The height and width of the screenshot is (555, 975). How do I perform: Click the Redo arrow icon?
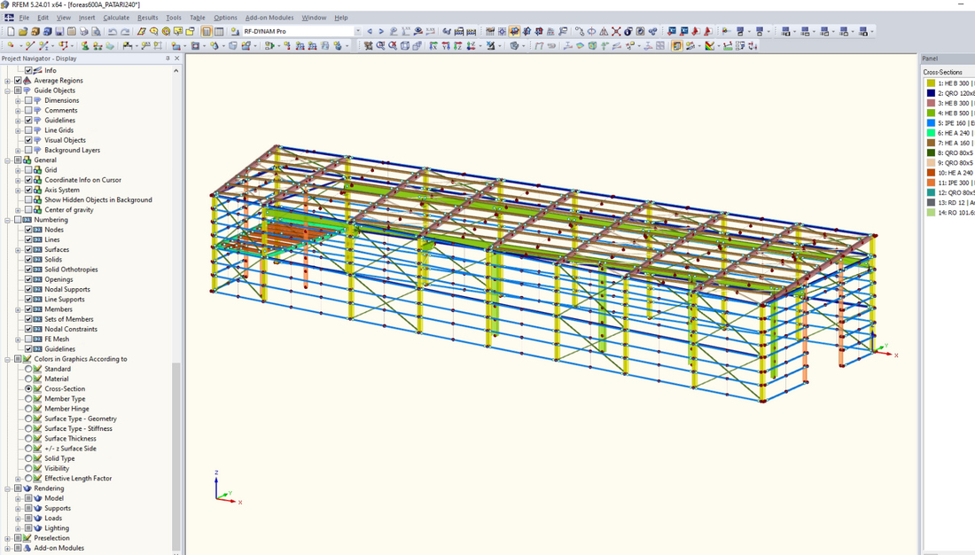pos(125,32)
